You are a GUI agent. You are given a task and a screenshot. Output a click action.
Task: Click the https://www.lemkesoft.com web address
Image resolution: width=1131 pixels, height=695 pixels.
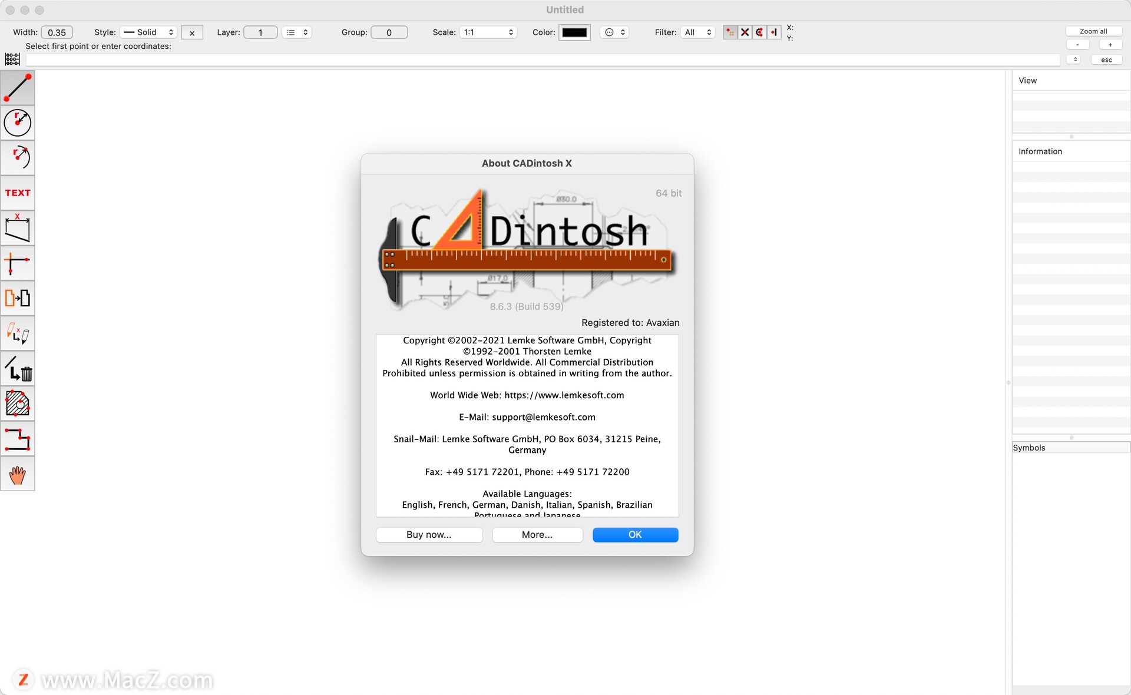(564, 395)
